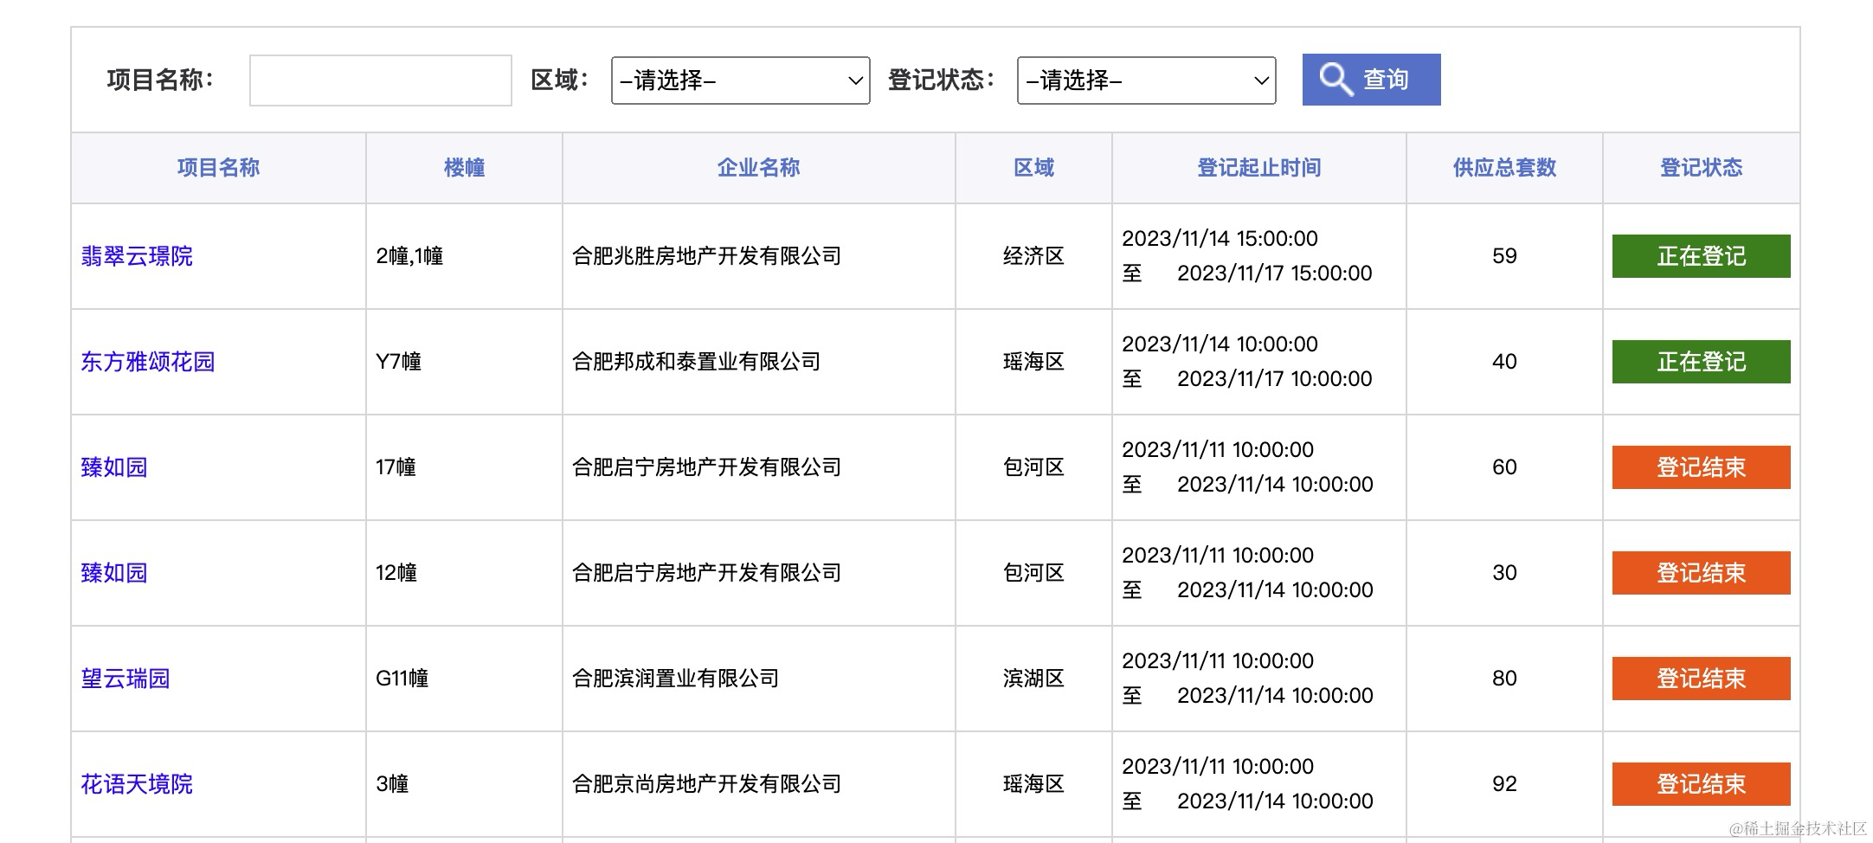The width and height of the screenshot is (1873, 843).
Task: Open the 望云瑞园 project link
Action: pos(126,679)
